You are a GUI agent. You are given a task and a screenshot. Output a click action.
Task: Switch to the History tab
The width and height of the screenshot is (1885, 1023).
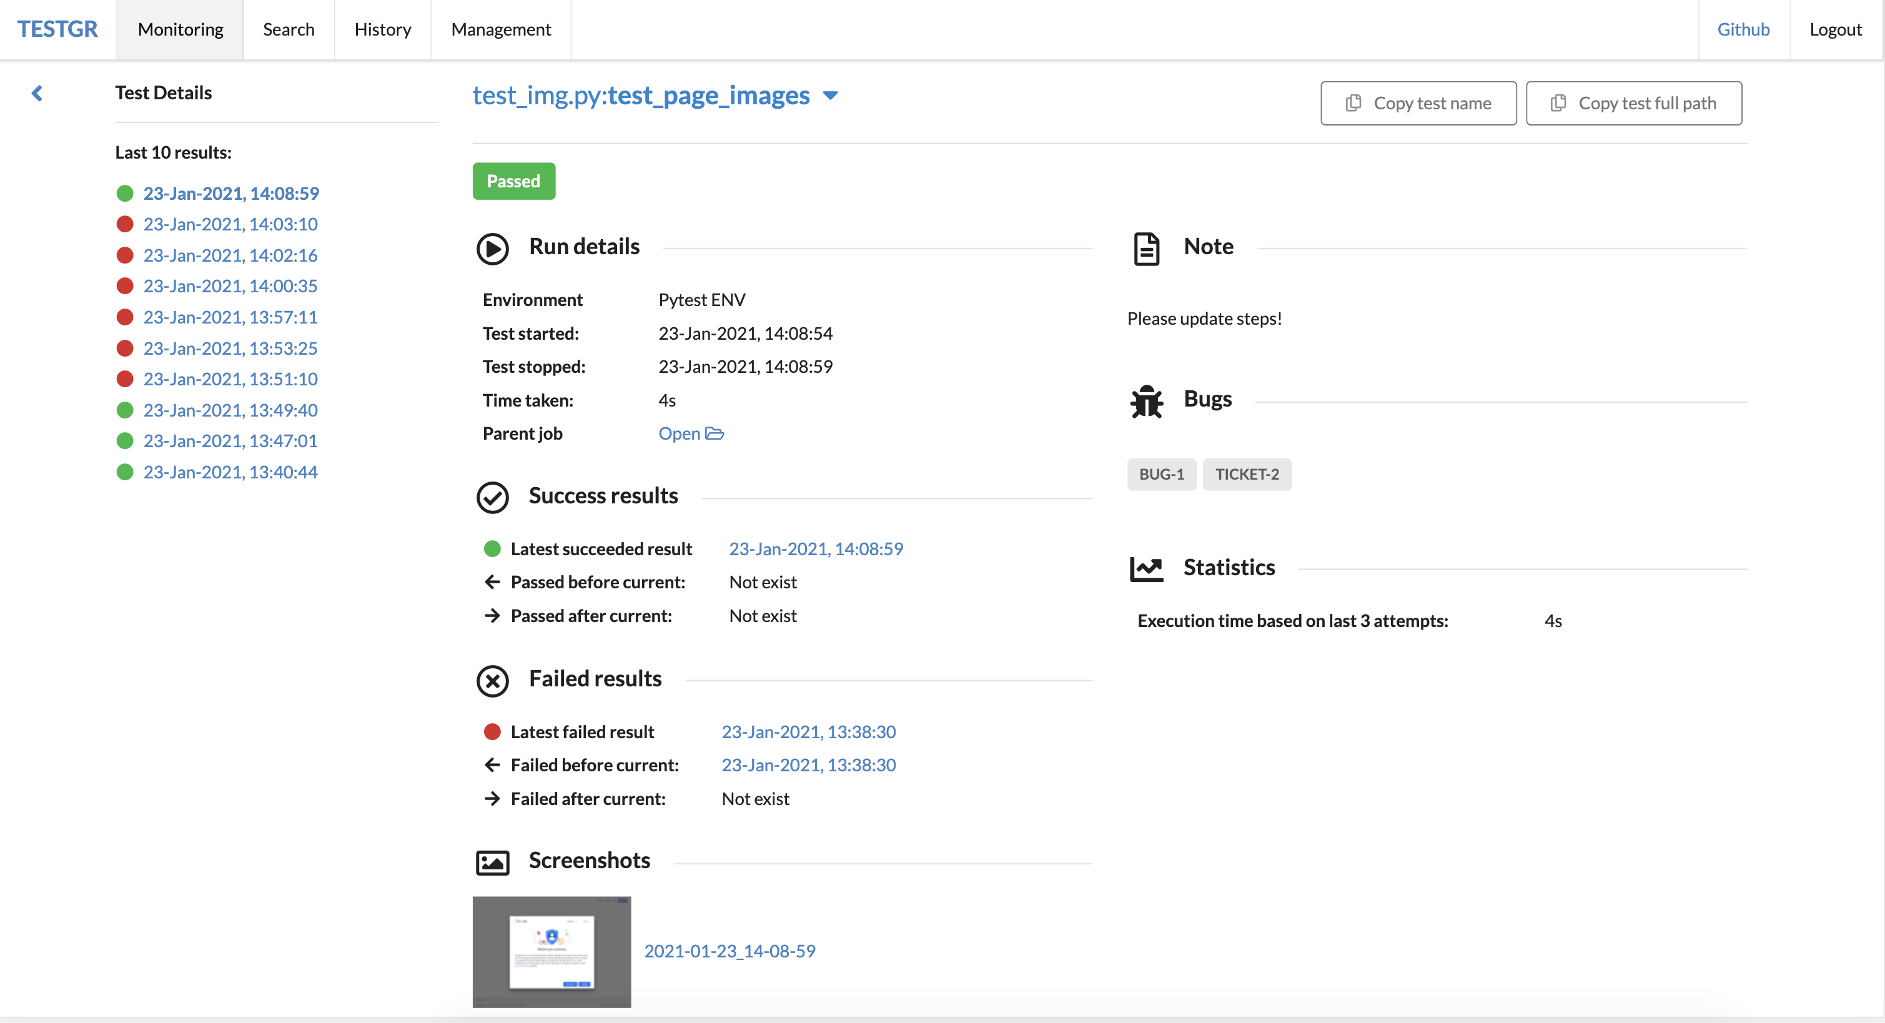[x=382, y=29]
